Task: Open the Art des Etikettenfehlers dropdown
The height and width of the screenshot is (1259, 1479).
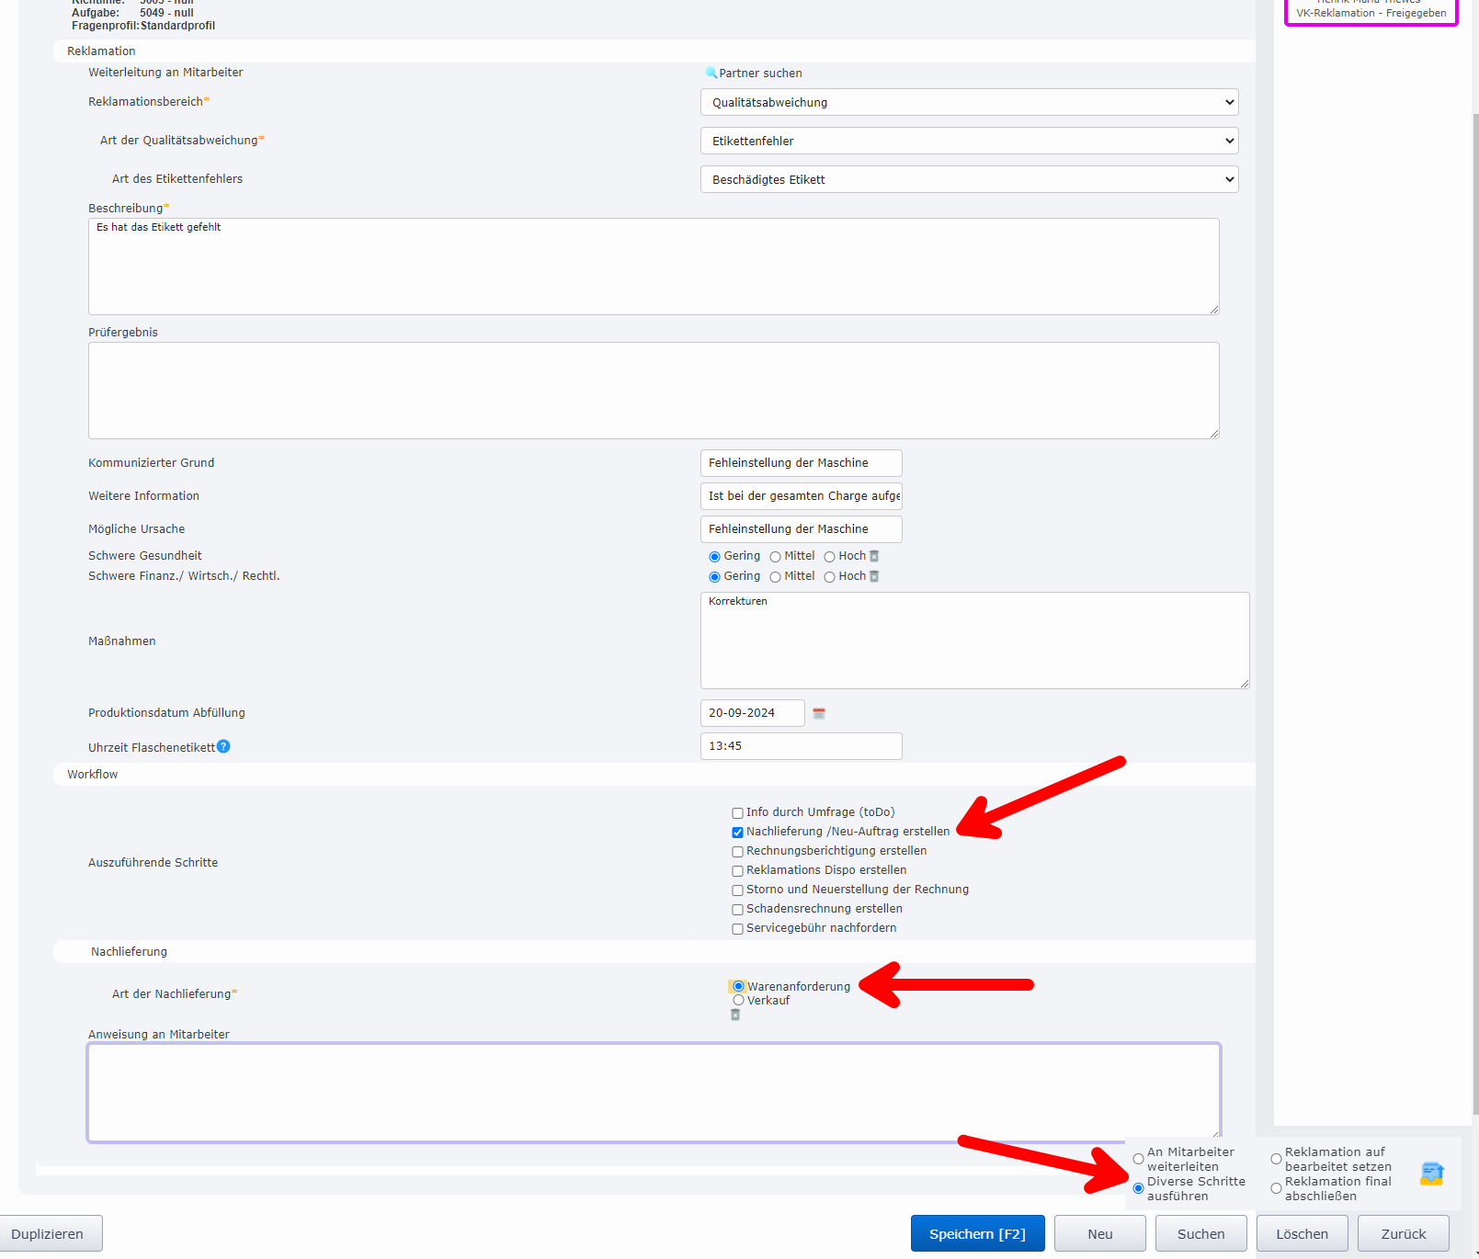Action: [969, 179]
